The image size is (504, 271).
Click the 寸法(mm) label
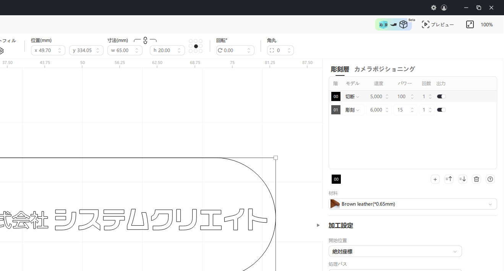tap(118, 40)
